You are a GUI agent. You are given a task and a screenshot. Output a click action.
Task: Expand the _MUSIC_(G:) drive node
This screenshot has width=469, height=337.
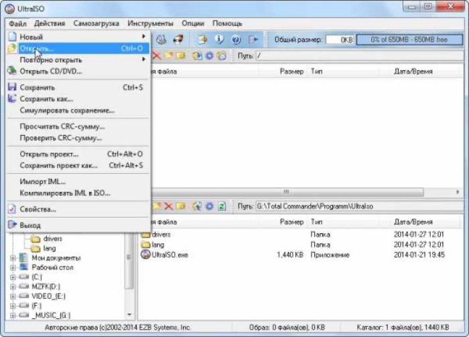tap(13, 315)
